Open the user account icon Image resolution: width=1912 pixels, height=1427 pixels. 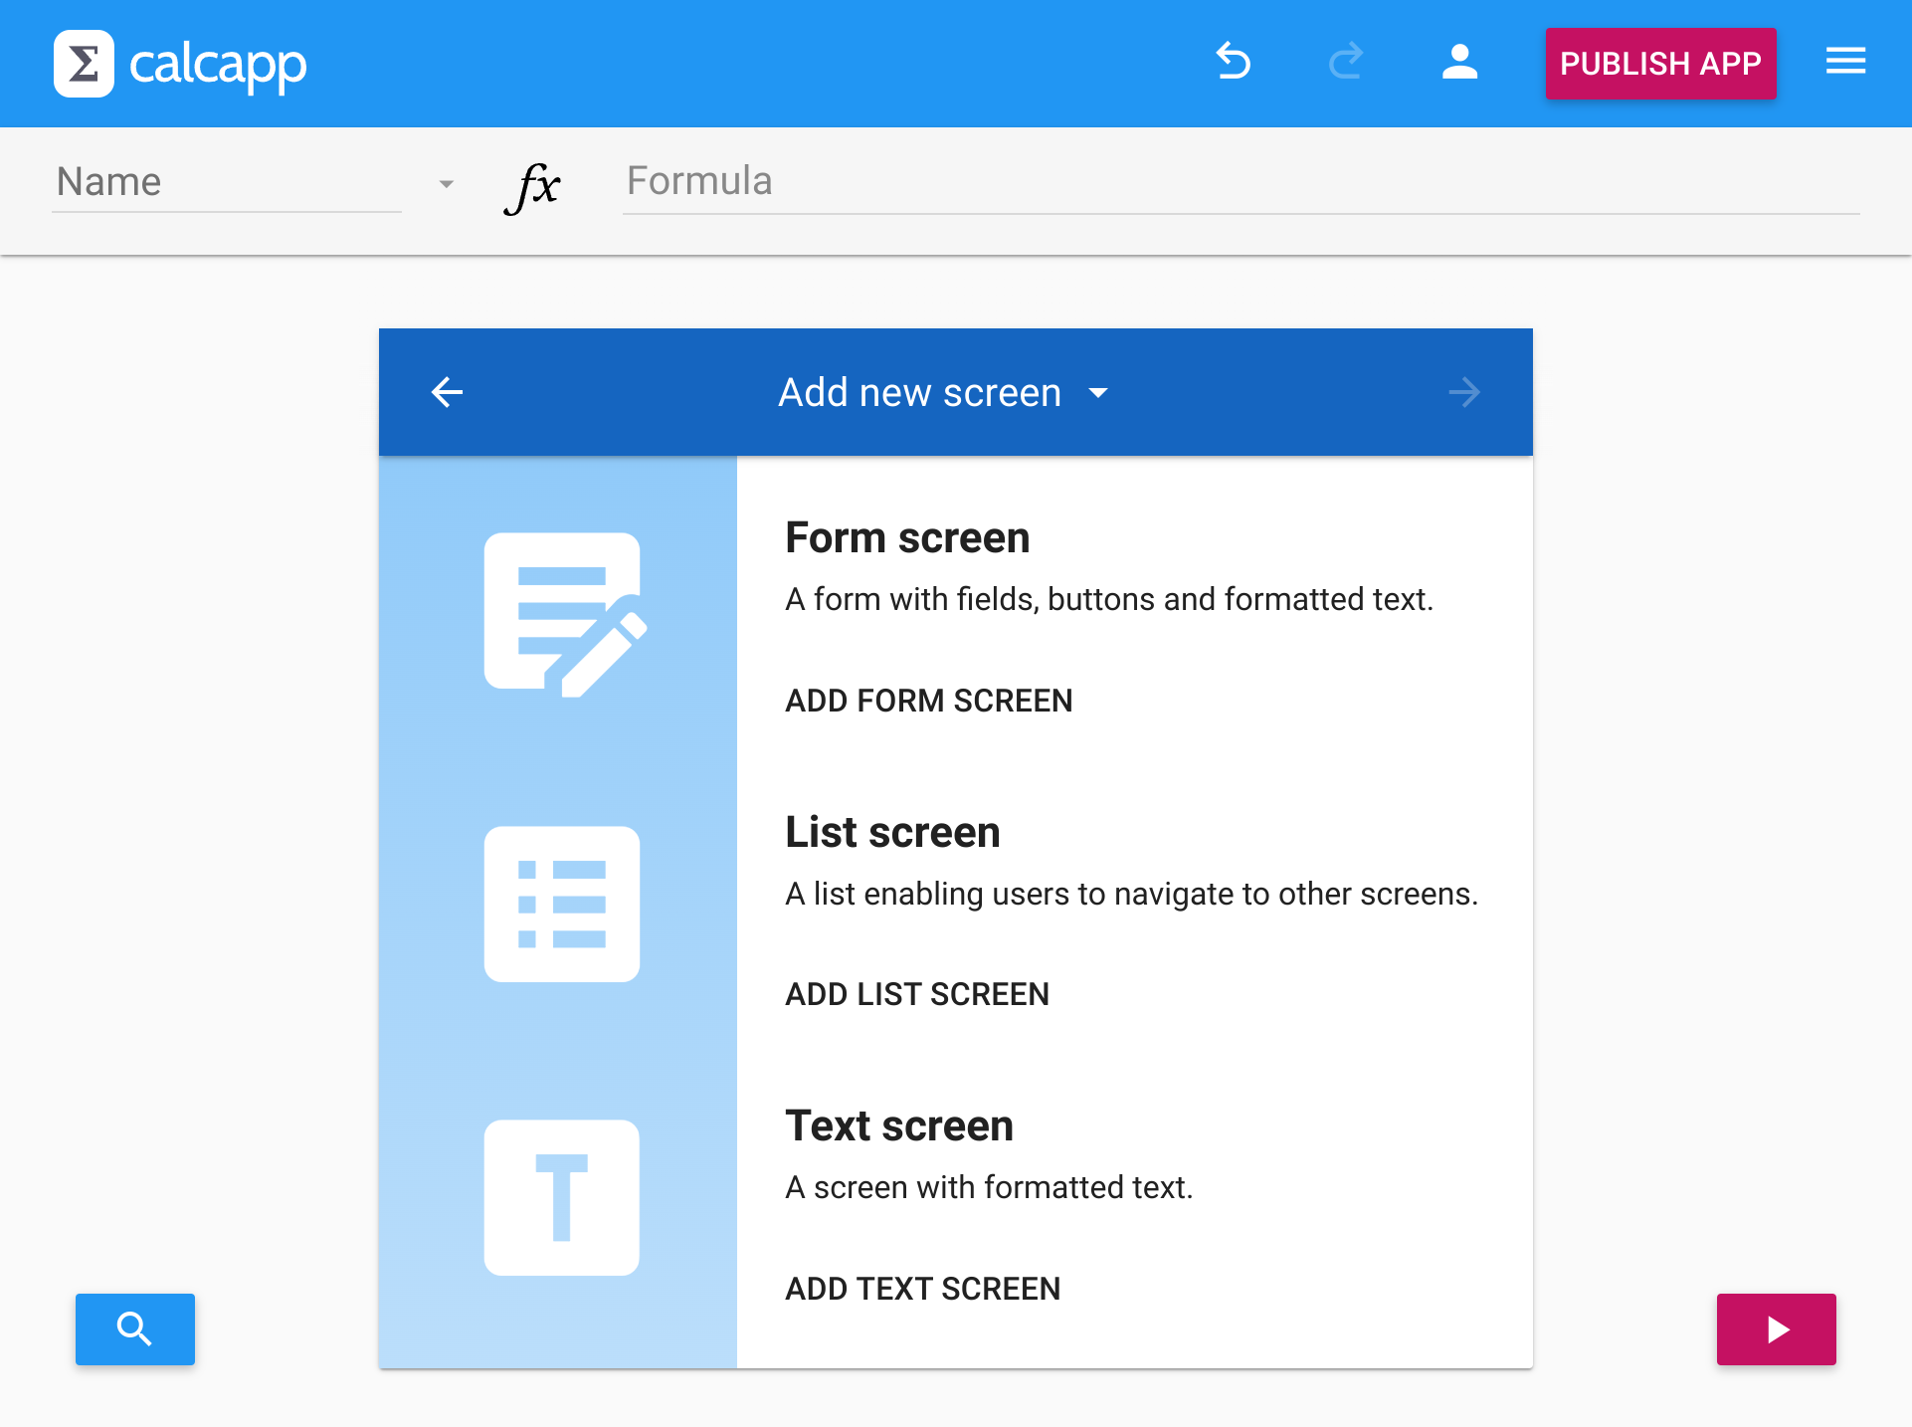(1458, 62)
